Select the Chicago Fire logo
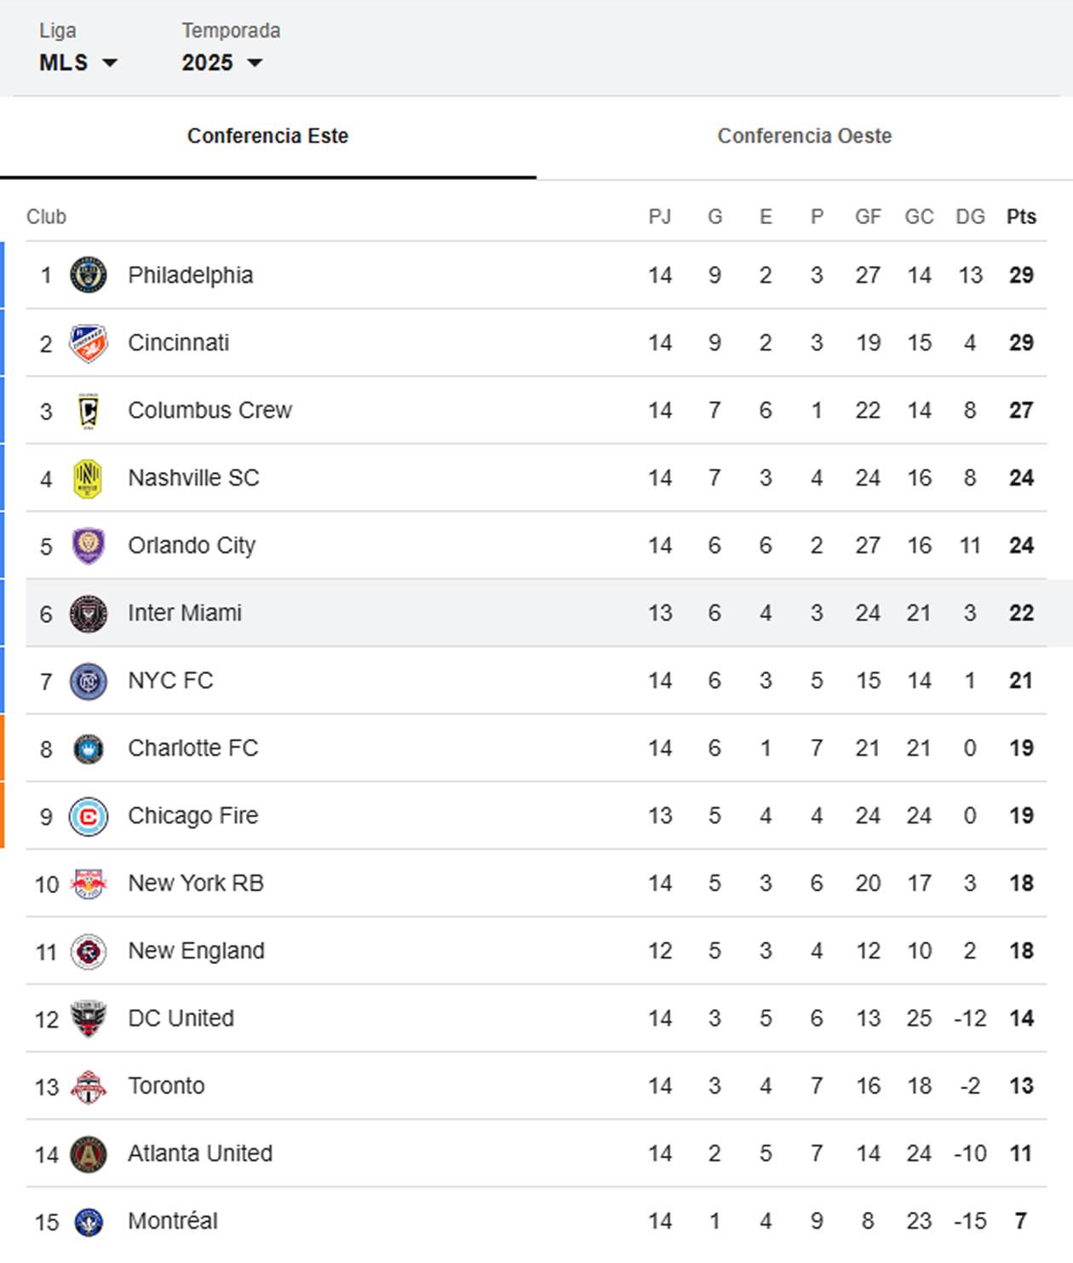 (89, 816)
